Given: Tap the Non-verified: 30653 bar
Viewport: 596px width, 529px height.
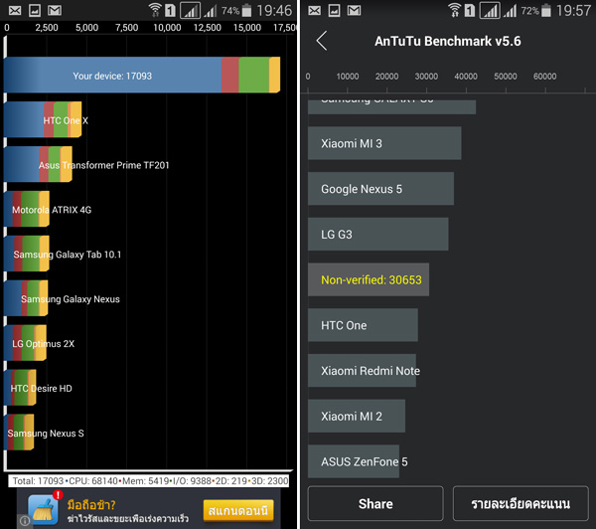Looking at the screenshot, I should coord(369,279).
